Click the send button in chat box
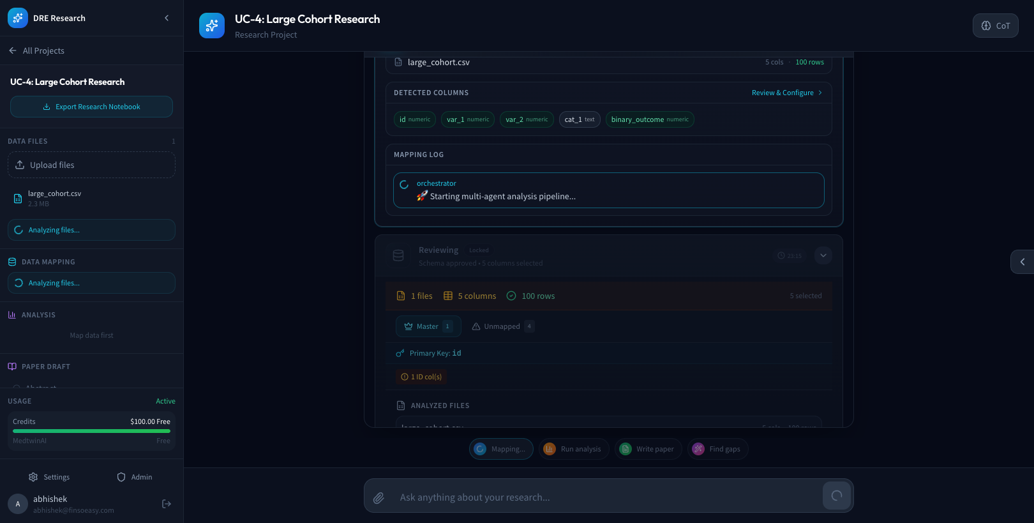The image size is (1034, 523). (836, 496)
